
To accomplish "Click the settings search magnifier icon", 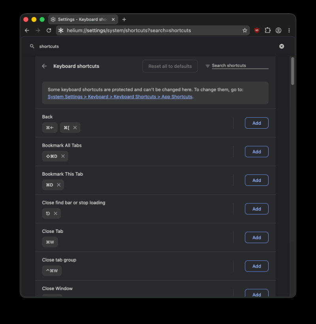I will pos(32,46).
